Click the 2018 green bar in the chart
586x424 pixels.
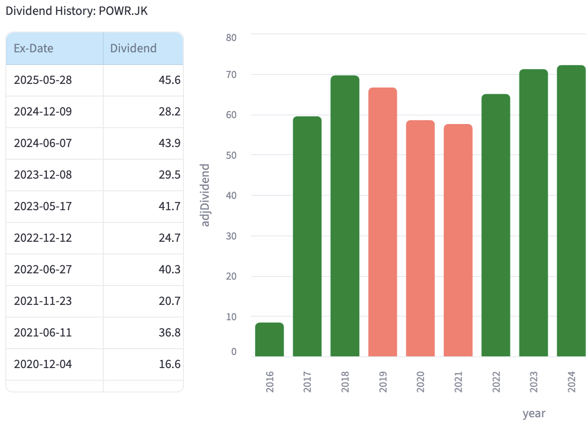tap(345, 216)
